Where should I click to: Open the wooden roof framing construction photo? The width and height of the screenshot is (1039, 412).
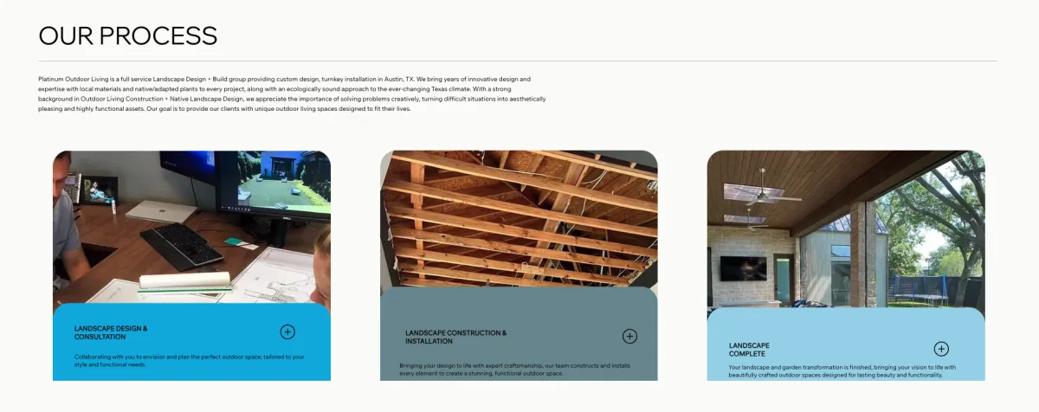[x=519, y=219]
